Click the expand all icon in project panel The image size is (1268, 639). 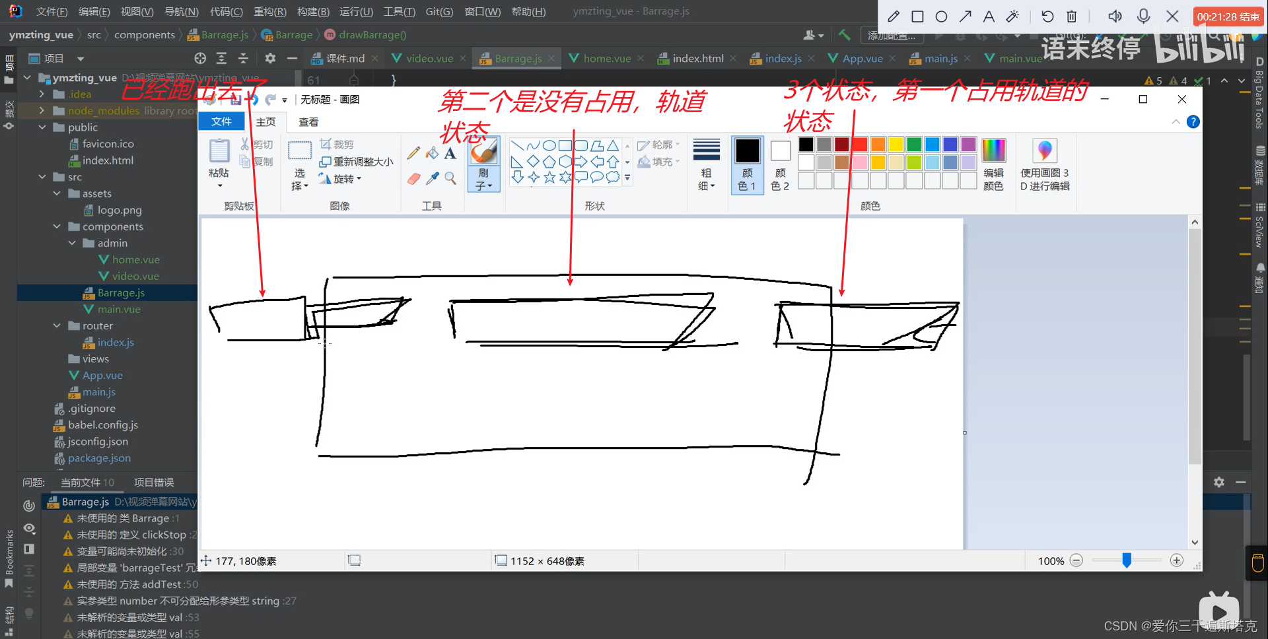point(222,58)
